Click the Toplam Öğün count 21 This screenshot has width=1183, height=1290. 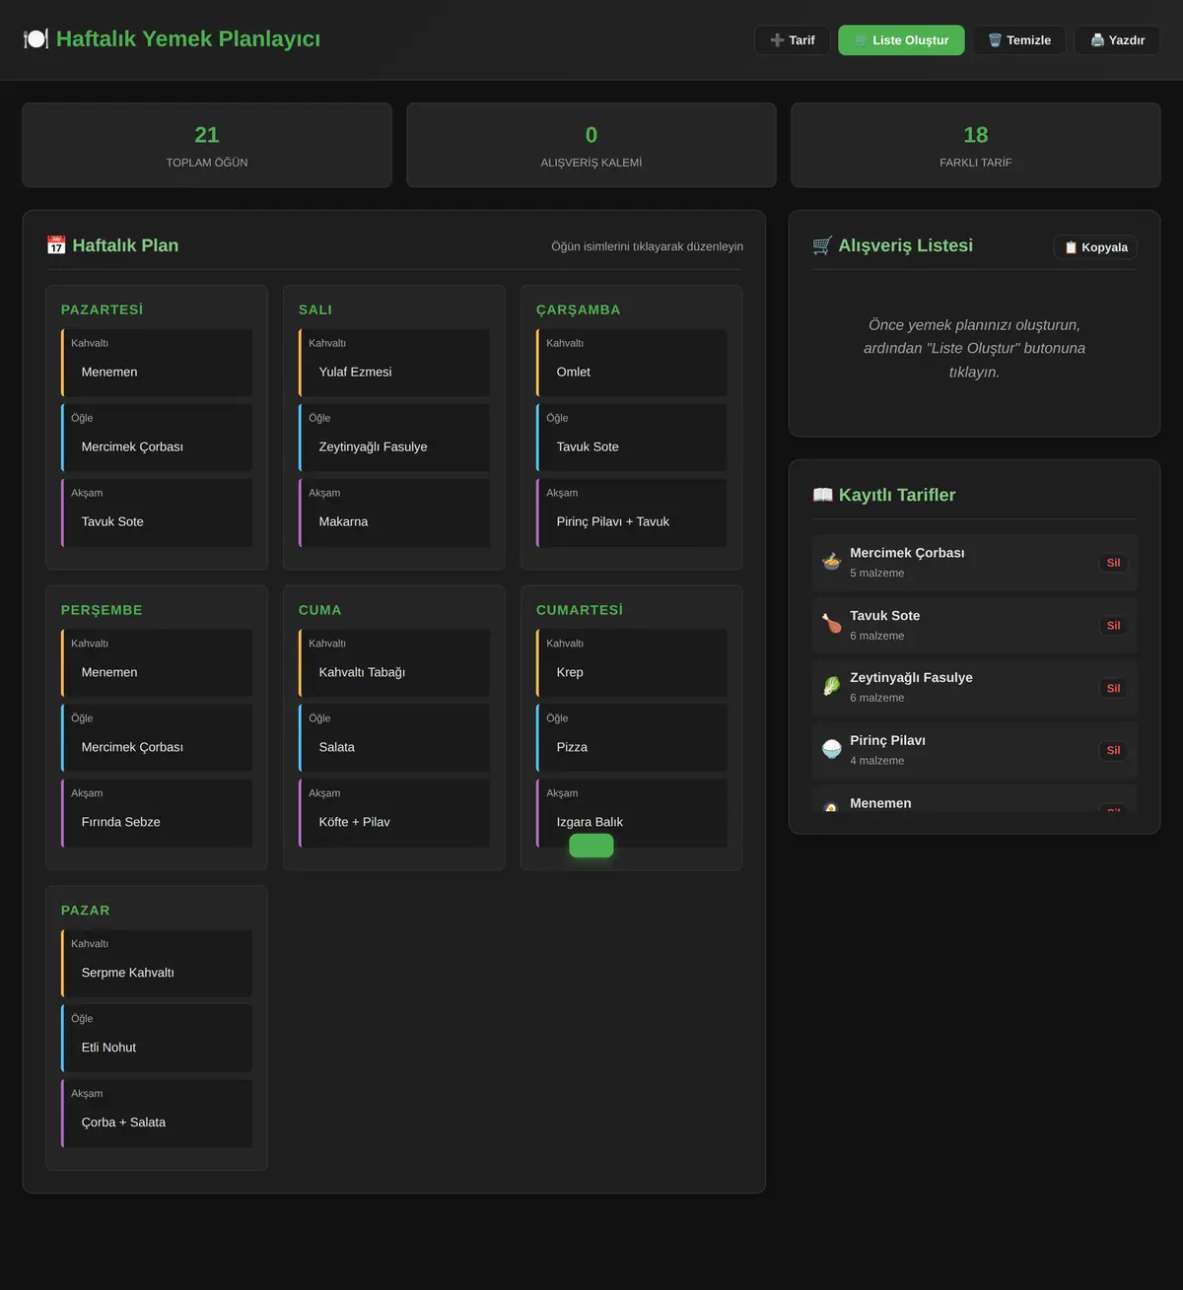point(207,135)
